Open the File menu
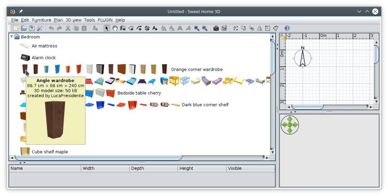Viewport: 388px width, 196px height. (x=15, y=20)
